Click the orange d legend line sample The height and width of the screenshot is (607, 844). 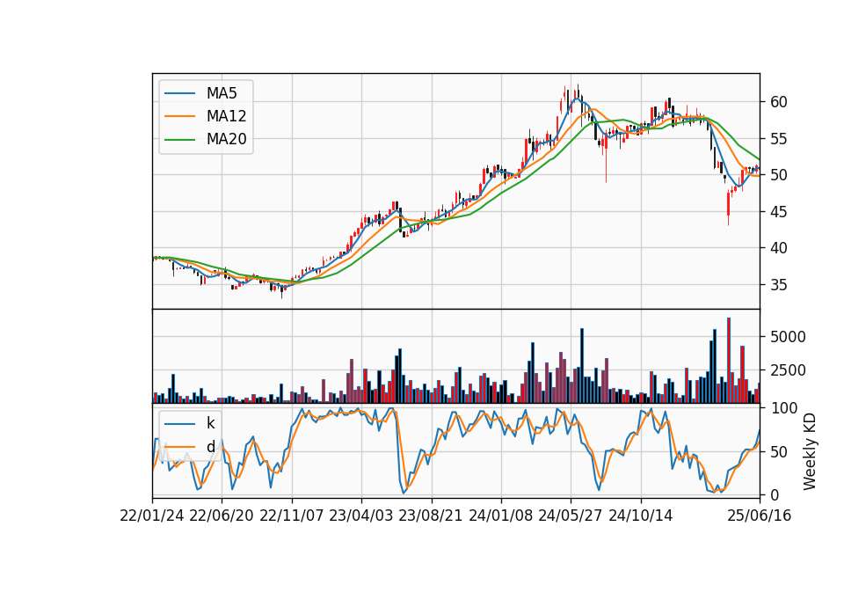179,447
